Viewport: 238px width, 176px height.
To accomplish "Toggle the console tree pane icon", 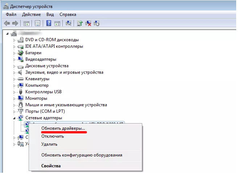I will (x=26, y=23).
